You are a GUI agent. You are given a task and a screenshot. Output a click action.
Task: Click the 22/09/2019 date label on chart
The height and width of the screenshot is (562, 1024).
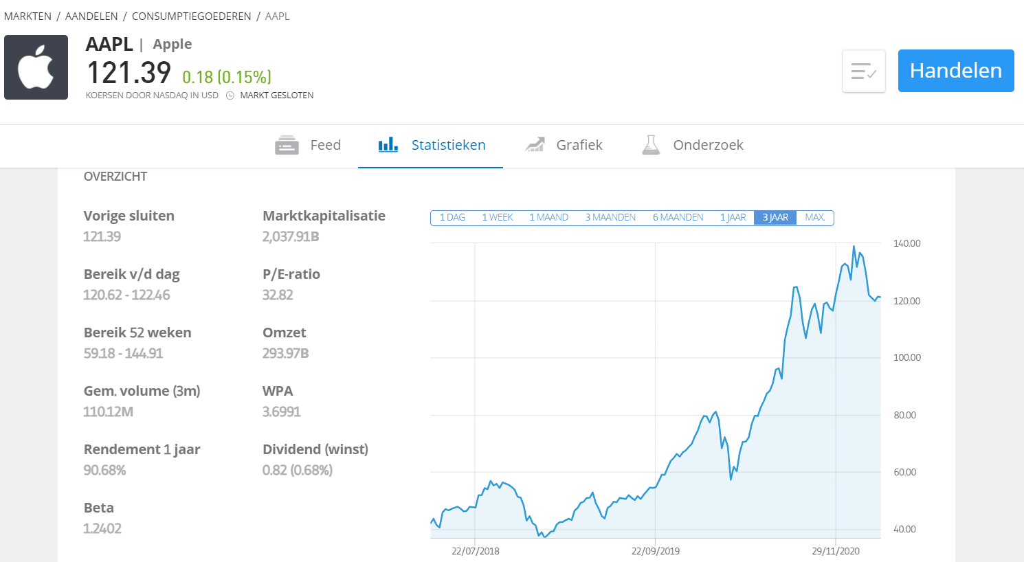pos(656,551)
